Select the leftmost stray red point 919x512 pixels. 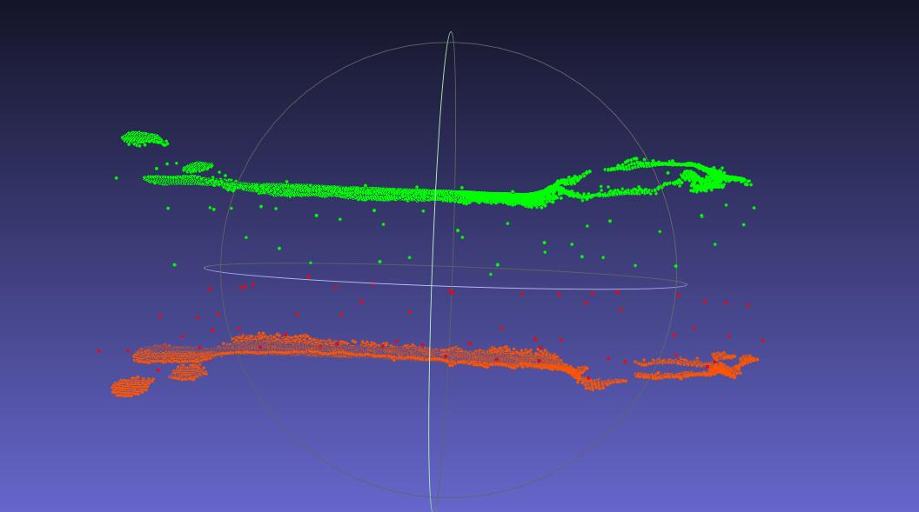[99, 351]
